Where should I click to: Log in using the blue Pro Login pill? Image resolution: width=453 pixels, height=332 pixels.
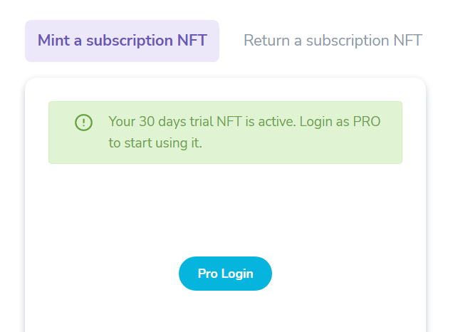225,274
